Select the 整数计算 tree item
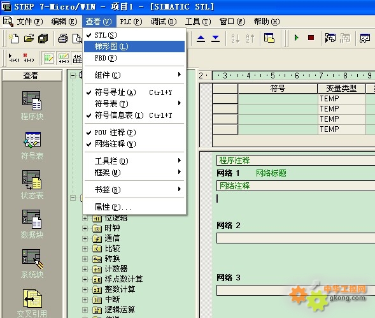 coord(120,289)
